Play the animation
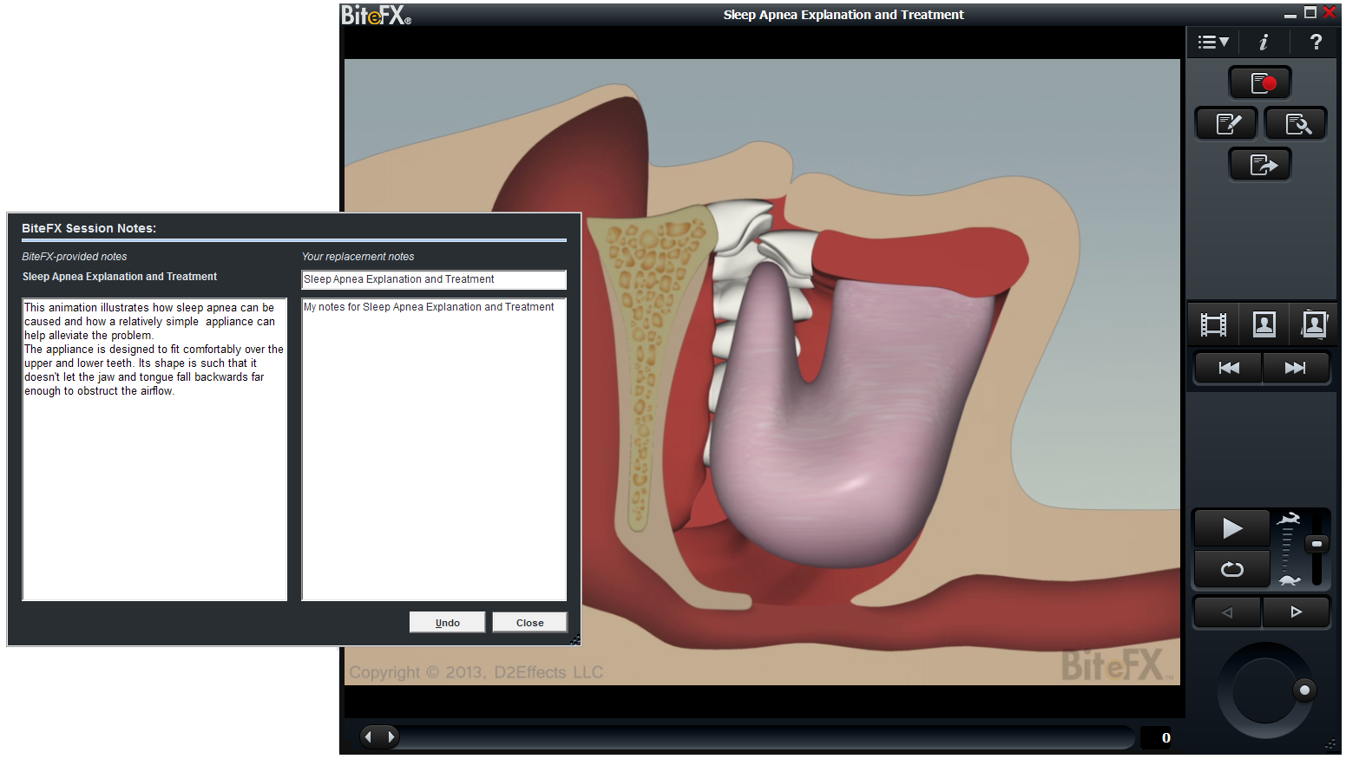This screenshot has width=1346, height=759. (1231, 528)
